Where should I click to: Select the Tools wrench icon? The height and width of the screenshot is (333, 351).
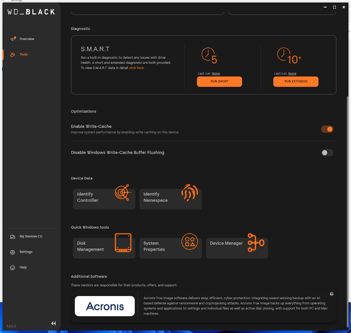[12, 54]
